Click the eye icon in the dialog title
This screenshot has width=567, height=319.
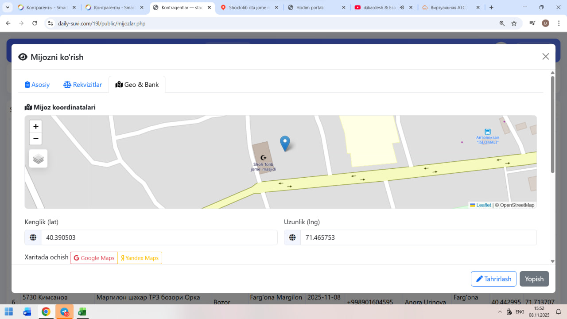point(23,57)
